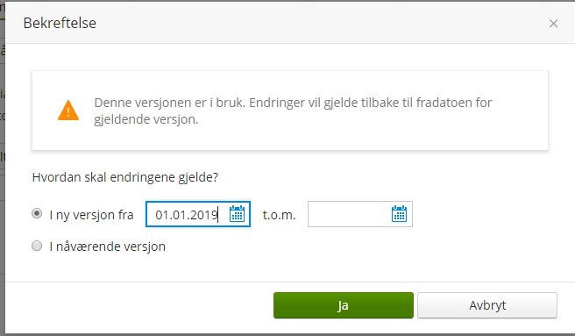
Task: Click the 't.o.m.' label
Action: pos(279,215)
